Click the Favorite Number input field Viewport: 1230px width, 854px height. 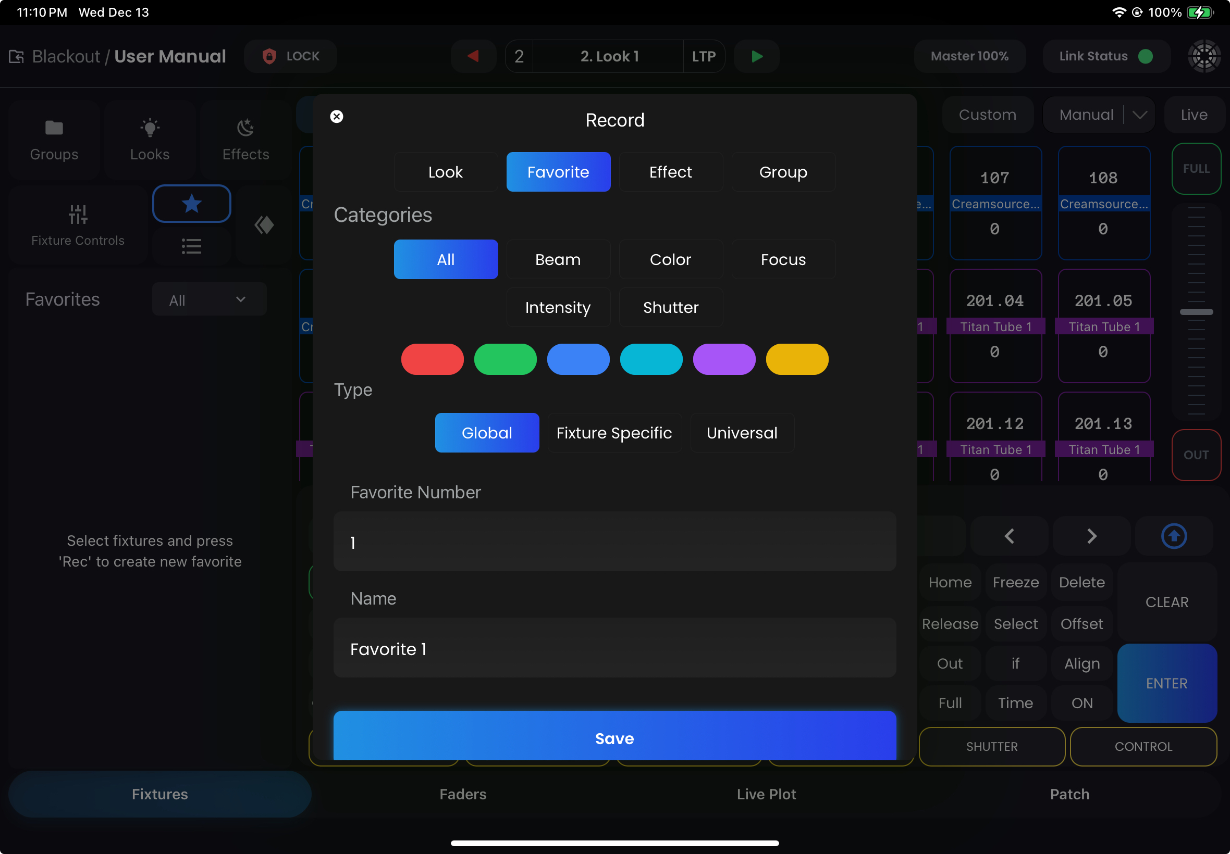point(614,542)
